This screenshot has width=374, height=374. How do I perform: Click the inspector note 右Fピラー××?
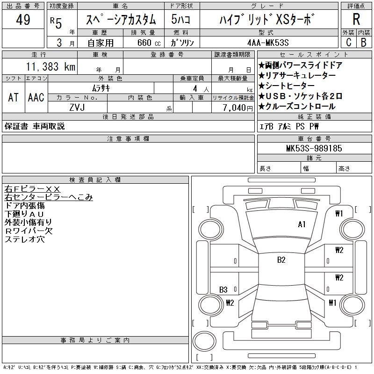[32, 189]
